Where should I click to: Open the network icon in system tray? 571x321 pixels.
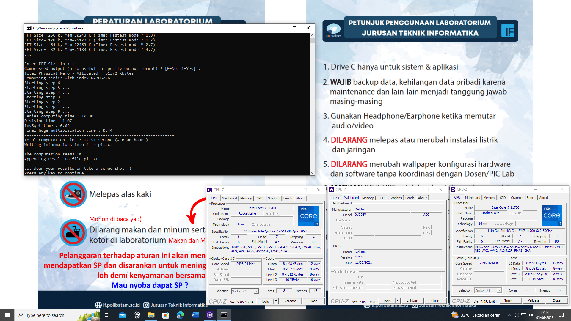[x=524, y=315]
